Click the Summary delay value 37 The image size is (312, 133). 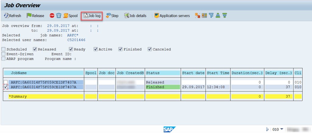click(288, 97)
